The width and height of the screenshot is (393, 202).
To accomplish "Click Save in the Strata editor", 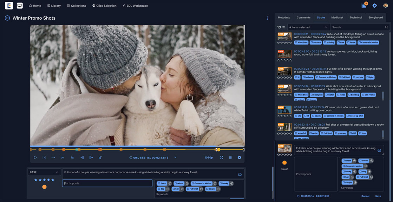I will (x=378, y=196).
